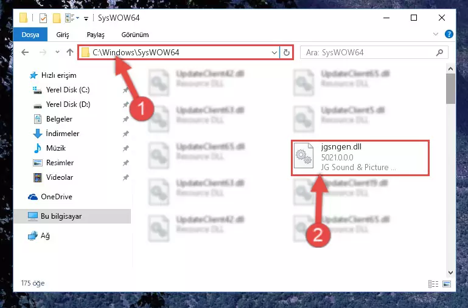
Task: Unpin Belgeler pin icon
Action: (x=125, y=119)
